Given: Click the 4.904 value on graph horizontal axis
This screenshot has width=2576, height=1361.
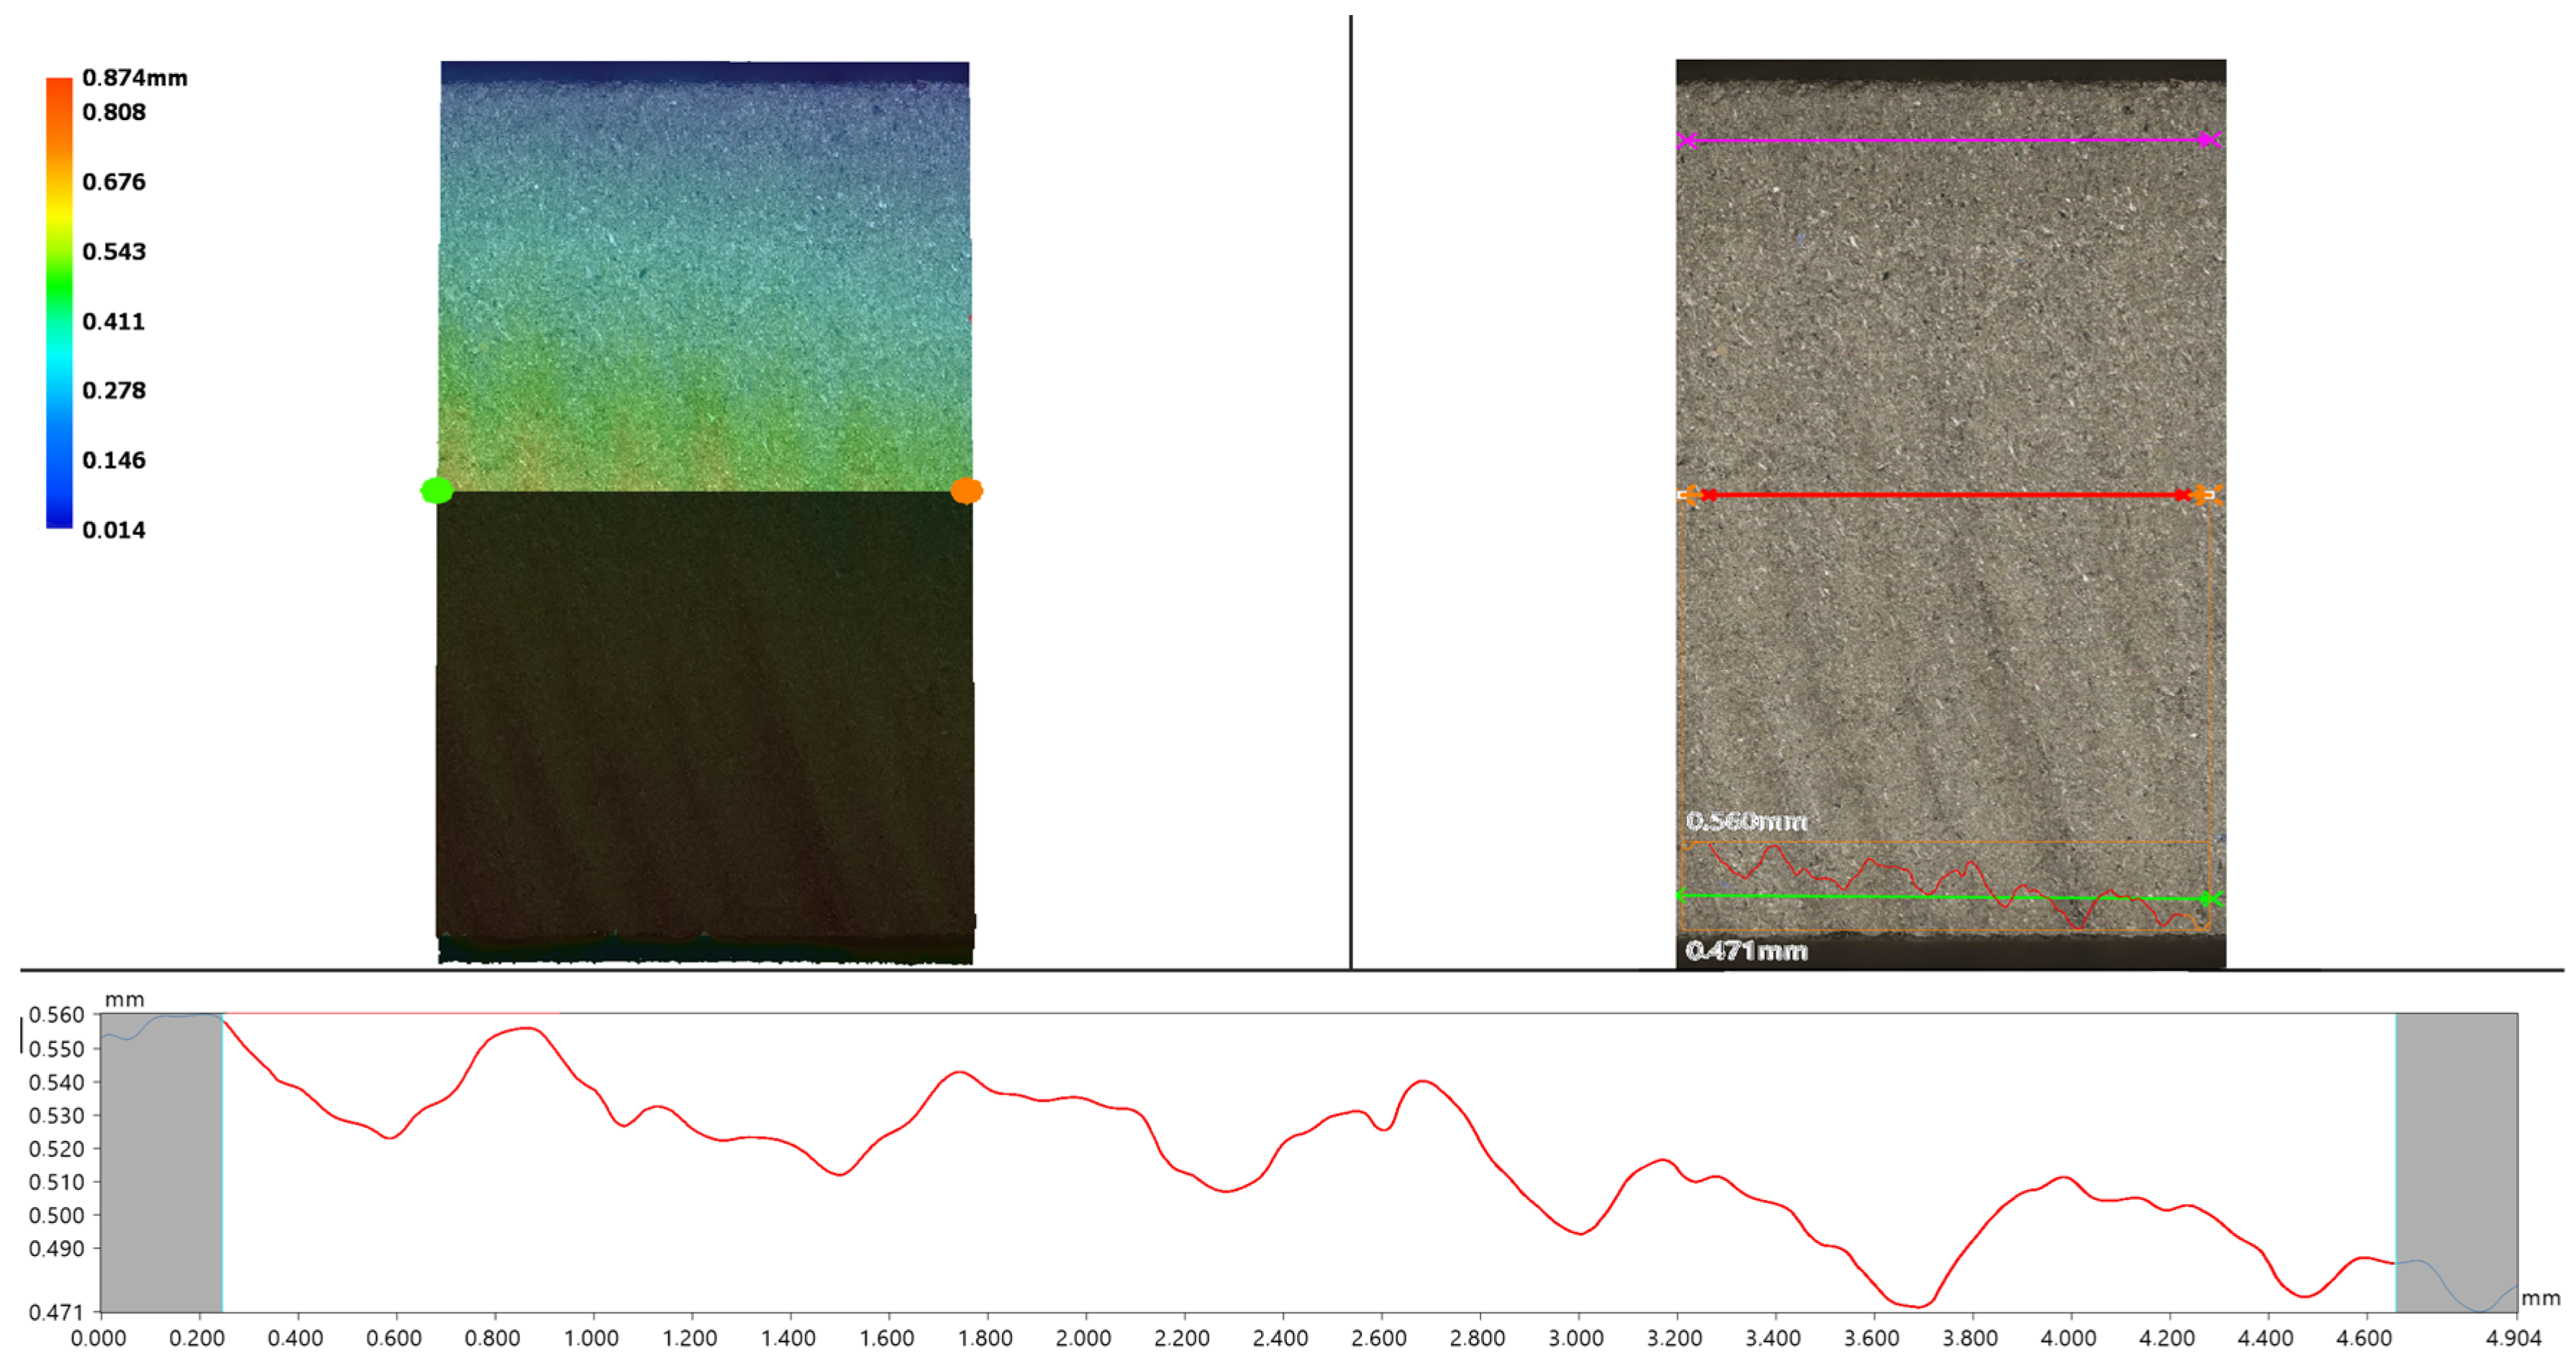Looking at the screenshot, I should tap(2513, 1338).
